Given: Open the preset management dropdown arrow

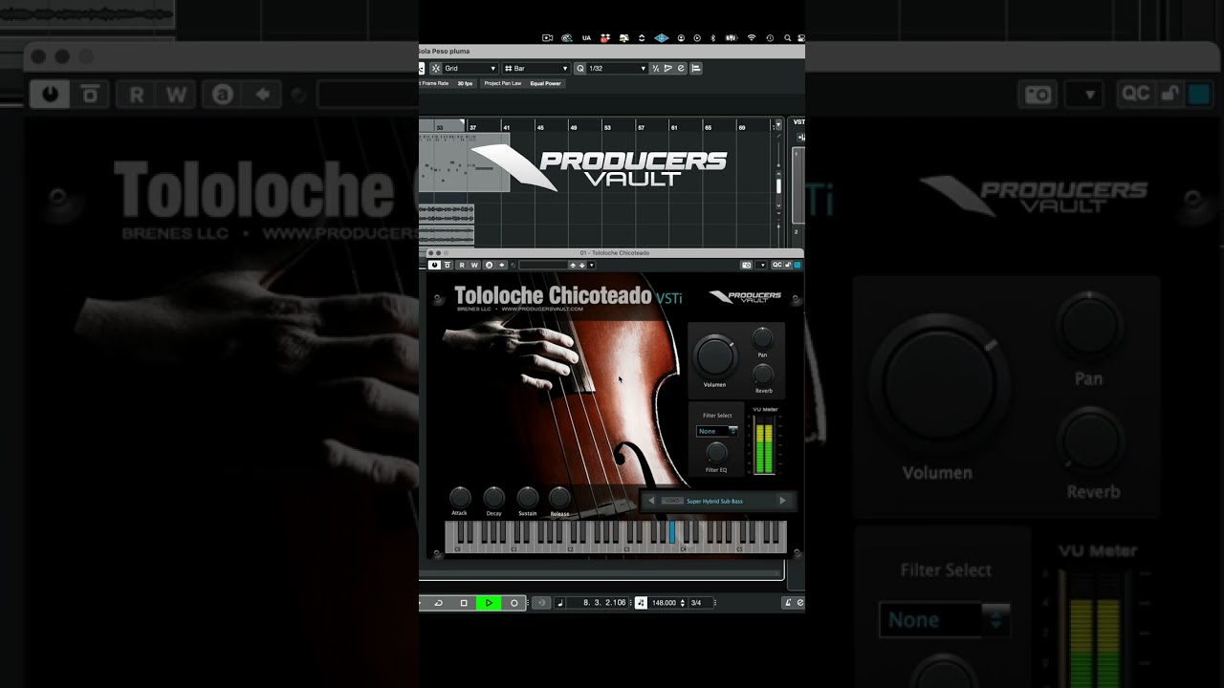Looking at the screenshot, I should [x=591, y=265].
